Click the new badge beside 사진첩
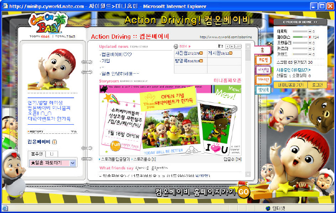This screenshot has width=336, height=213. pos(201,53)
